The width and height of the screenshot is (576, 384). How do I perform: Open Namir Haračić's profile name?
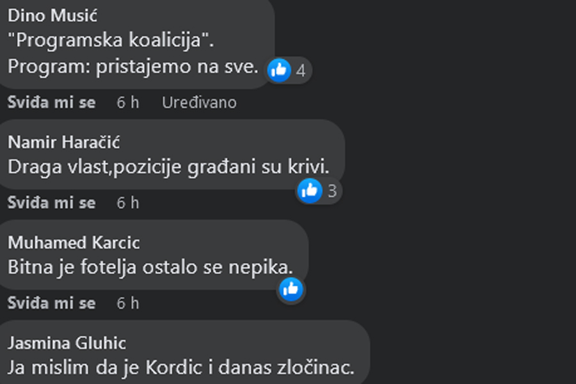click(x=64, y=142)
